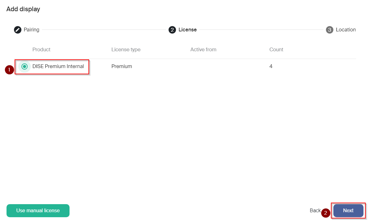The height and width of the screenshot is (220, 370).
Task: Click the Next button
Action: (x=348, y=210)
